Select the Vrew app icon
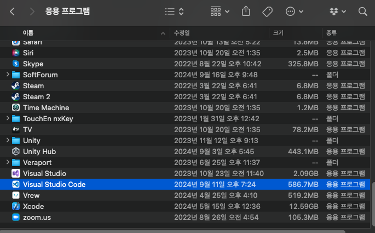This screenshot has width=375, height=233. click(16, 195)
